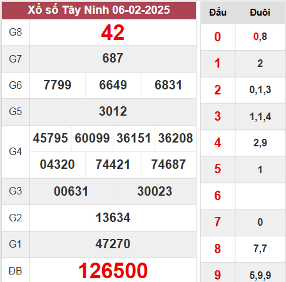This screenshot has height=282, width=286.
Task: Click G4 number 36208
Action: [175, 138]
